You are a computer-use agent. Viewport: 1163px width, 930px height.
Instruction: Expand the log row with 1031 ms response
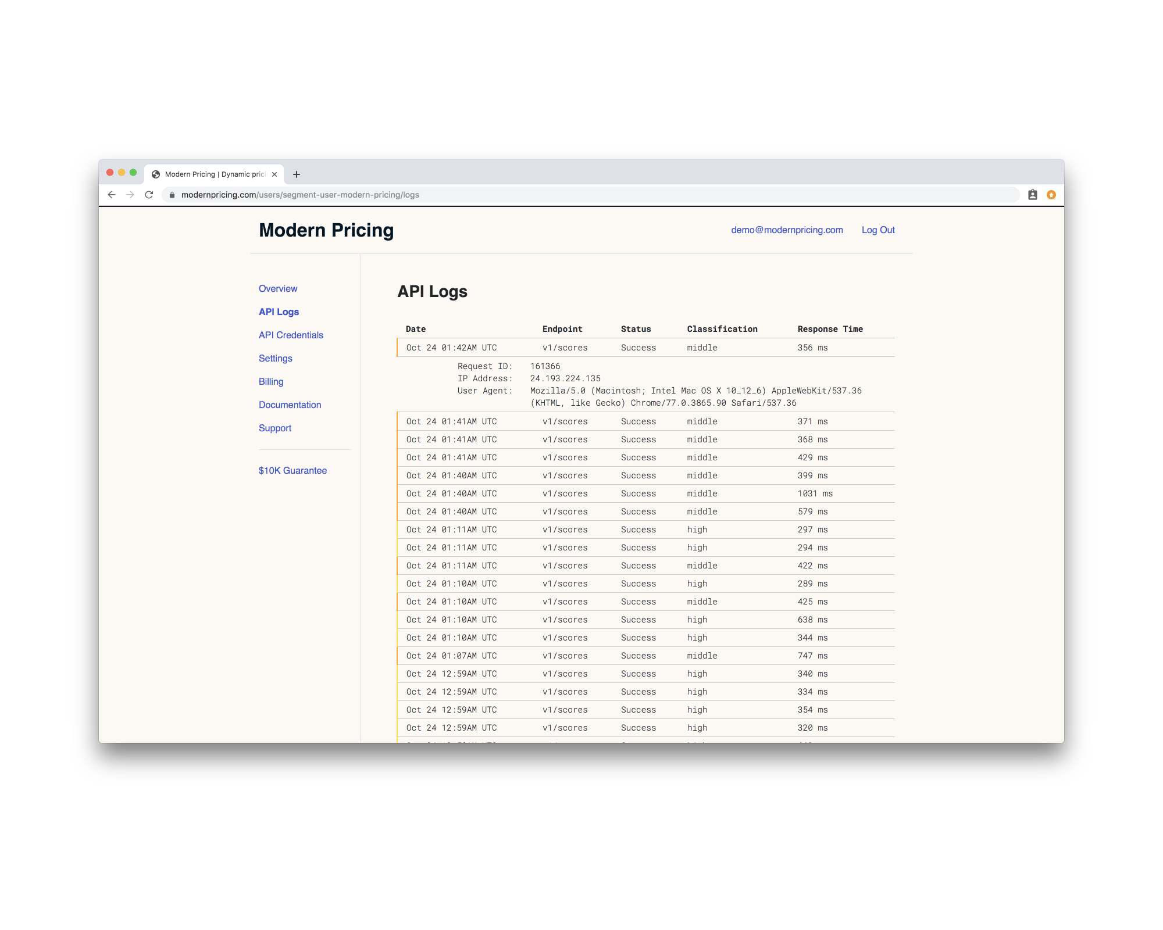(645, 493)
